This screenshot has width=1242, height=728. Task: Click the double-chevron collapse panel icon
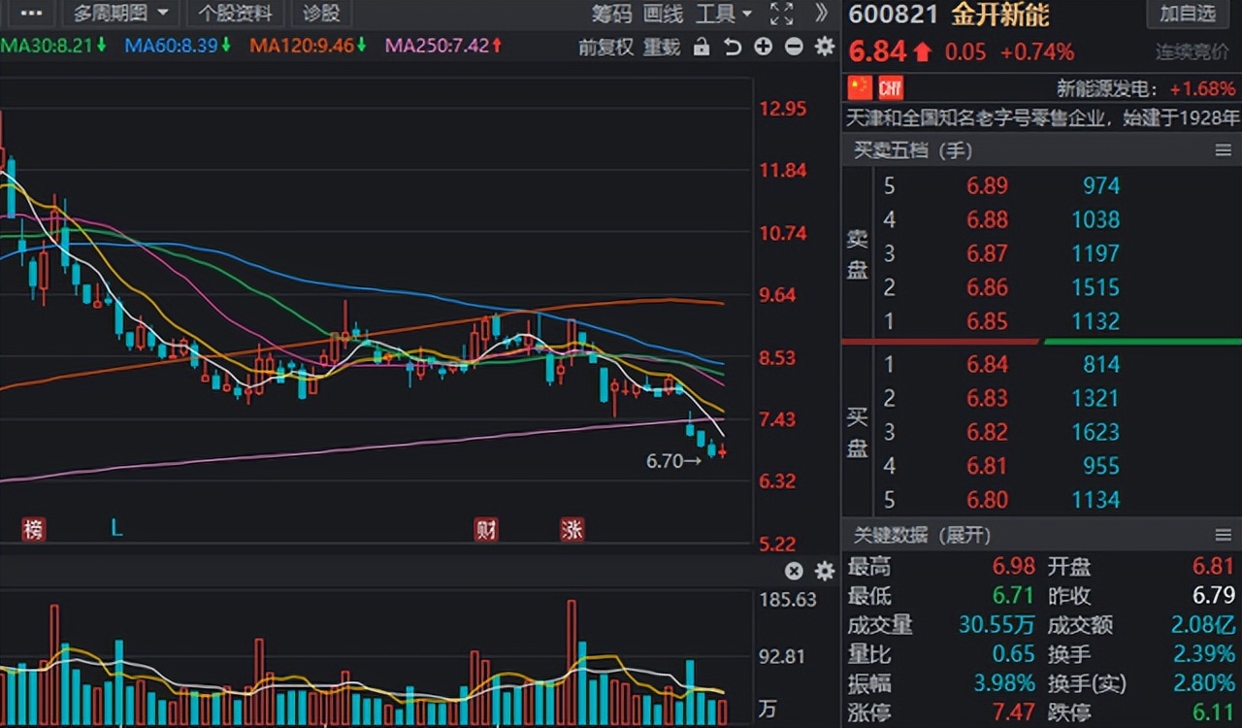point(822,14)
